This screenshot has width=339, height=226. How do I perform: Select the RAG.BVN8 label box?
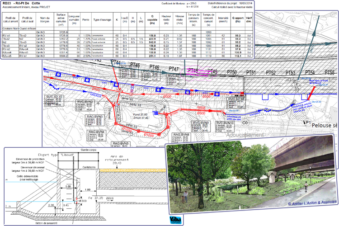pyautogui.click(x=181, y=137)
